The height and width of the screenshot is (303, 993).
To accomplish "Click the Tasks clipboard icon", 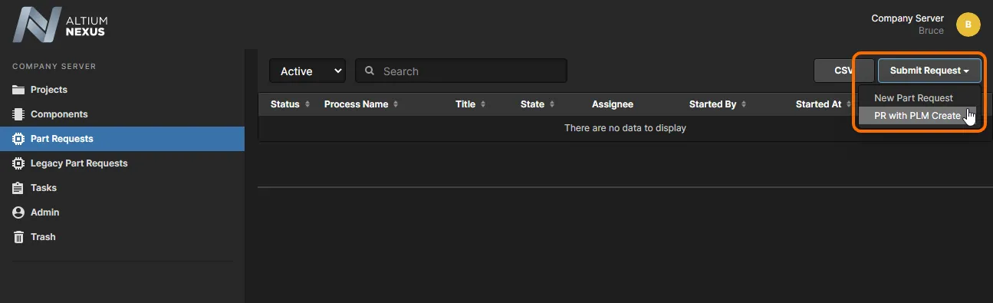I will pyautogui.click(x=19, y=188).
